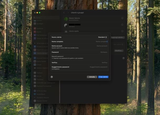Open info for Alessio Salome account
160x115 pixels.
coord(122,18)
